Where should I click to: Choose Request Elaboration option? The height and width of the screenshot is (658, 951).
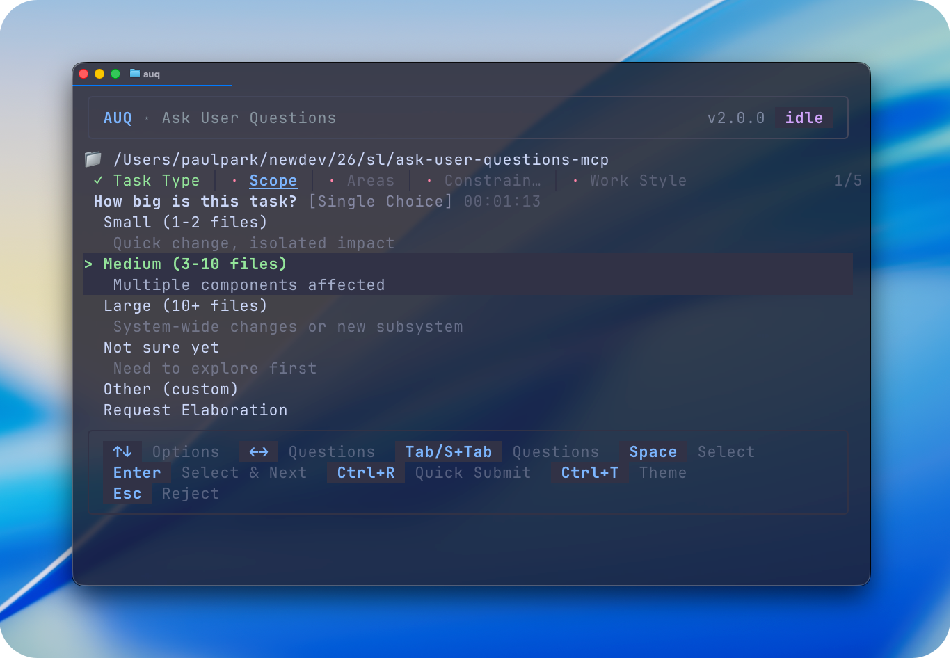pos(195,410)
